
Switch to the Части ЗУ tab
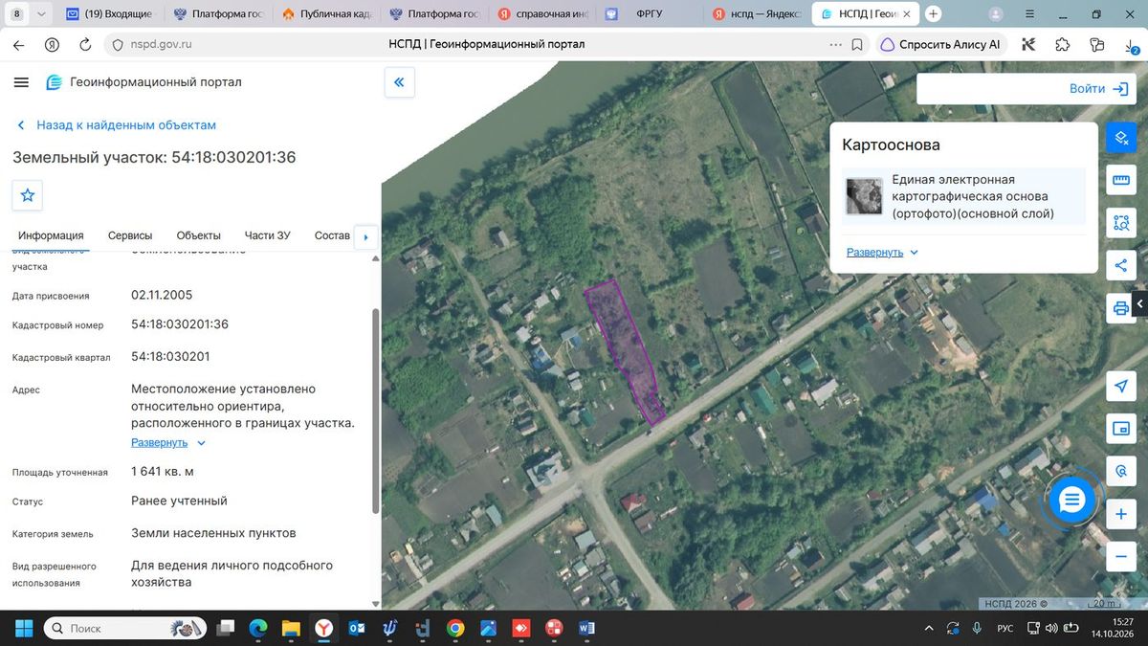coord(268,235)
